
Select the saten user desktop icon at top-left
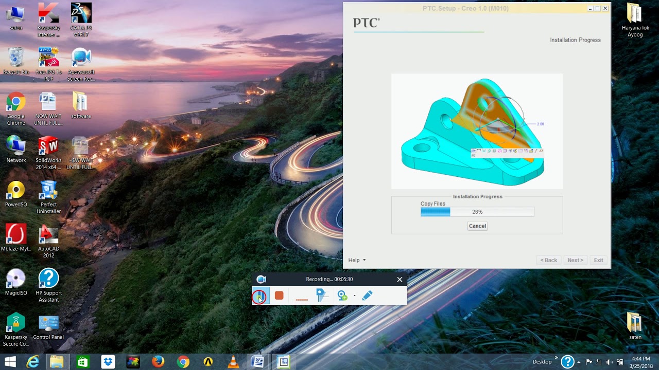point(16,17)
